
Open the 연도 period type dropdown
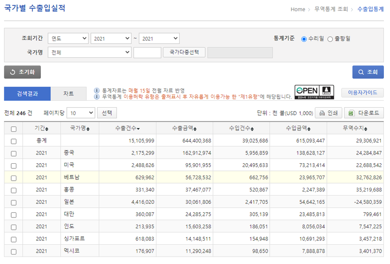[68, 39]
